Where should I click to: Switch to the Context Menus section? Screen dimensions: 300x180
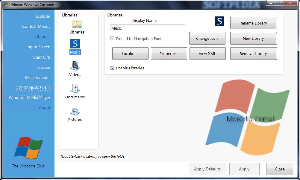point(36,26)
